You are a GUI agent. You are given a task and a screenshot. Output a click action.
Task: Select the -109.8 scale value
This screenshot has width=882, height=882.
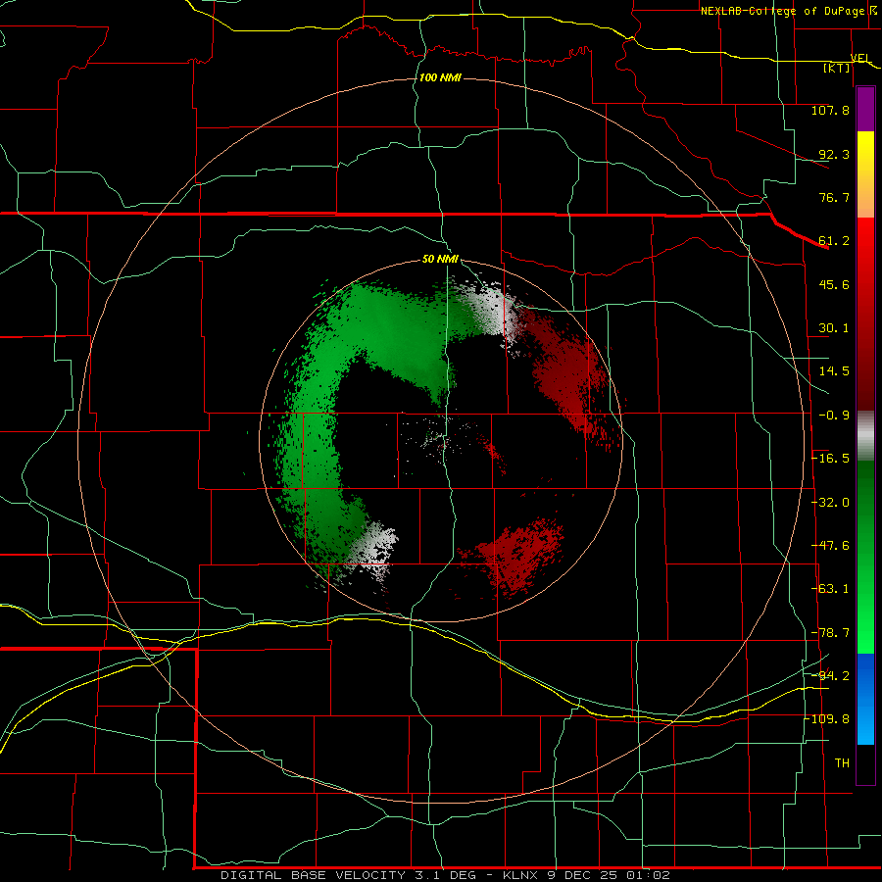tap(827, 719)
